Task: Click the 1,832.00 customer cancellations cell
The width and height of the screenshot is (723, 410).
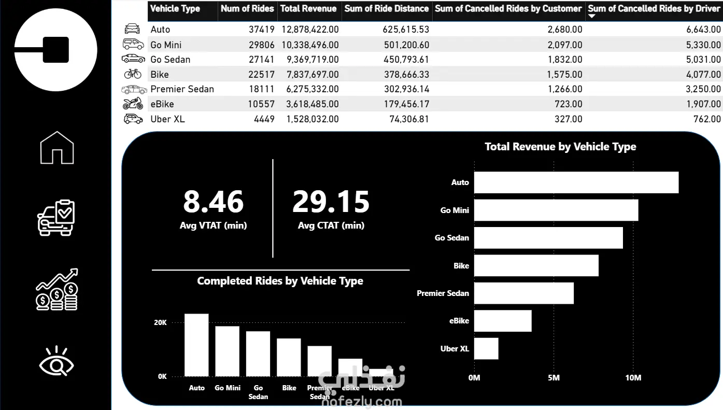Action: (565, 59)
